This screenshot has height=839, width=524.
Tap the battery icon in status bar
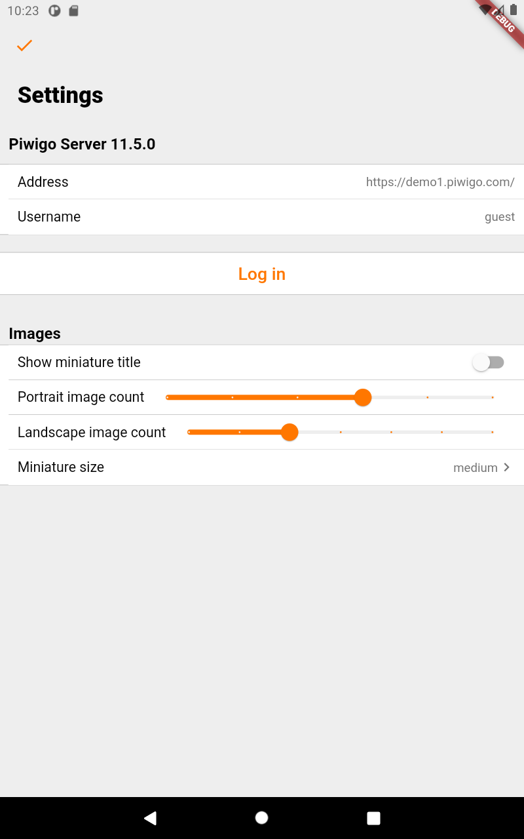(515, 10)
